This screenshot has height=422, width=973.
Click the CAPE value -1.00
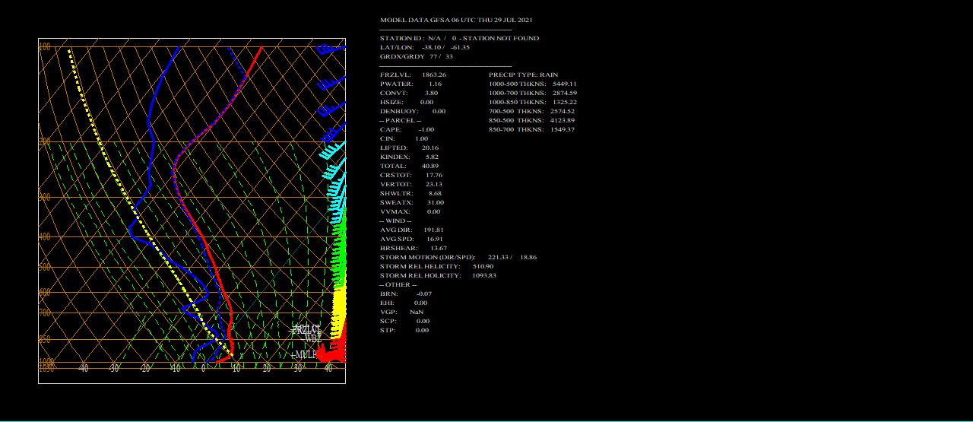point(426,129)
